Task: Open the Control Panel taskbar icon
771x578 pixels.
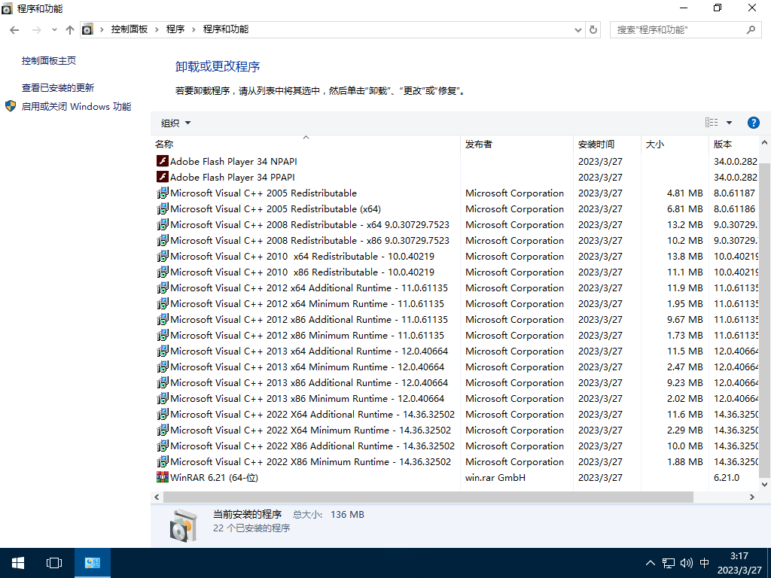Action: (x=92, y=562)
